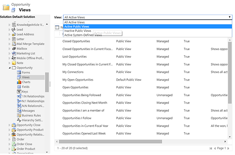Viewport: 235px width, 155px height.
Task: Click the Business Rules icon
Action: [x=19, y=115]
